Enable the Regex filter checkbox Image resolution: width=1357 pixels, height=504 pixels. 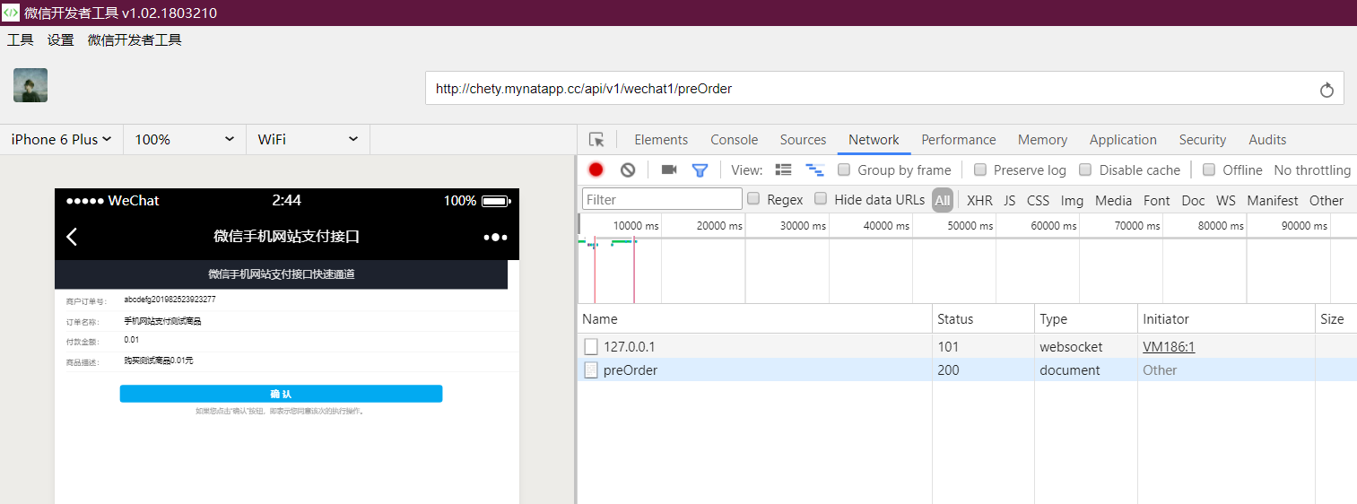[x=753, y=199]
